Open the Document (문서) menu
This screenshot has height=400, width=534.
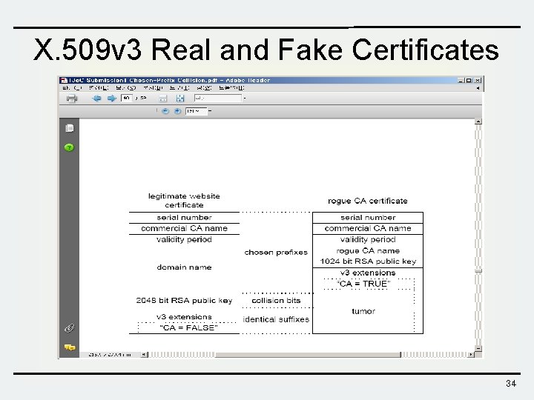pos(153,87)
